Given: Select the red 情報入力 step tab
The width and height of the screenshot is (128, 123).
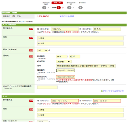Looking at the screenshot, I should [57, 3].
